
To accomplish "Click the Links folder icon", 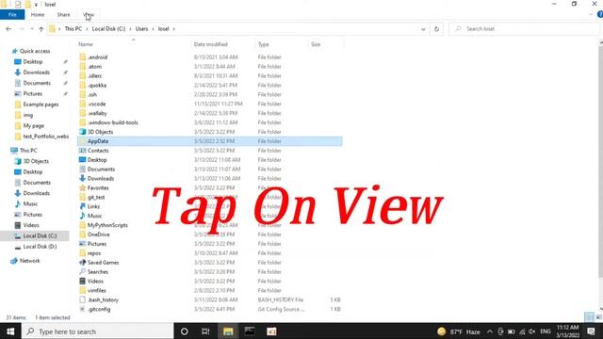I will [82, 206].
